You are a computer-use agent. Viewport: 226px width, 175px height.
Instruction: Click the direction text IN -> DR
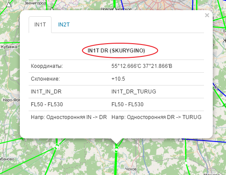(96, 117)
